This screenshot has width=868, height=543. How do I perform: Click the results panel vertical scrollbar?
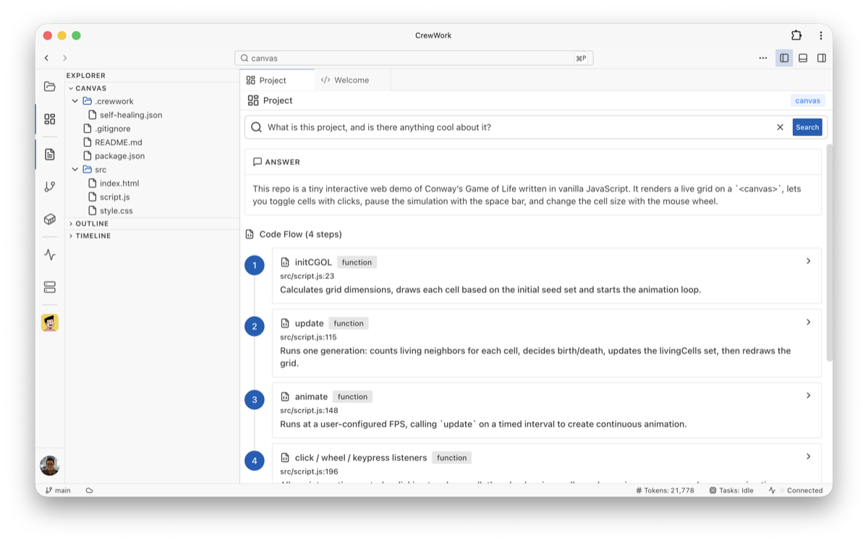[x=830, y=252]
